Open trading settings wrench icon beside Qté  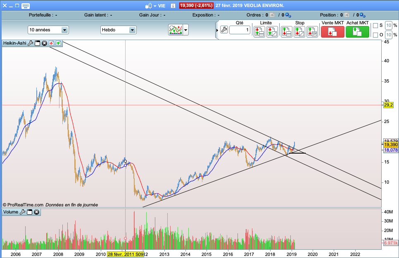point(224,30)
